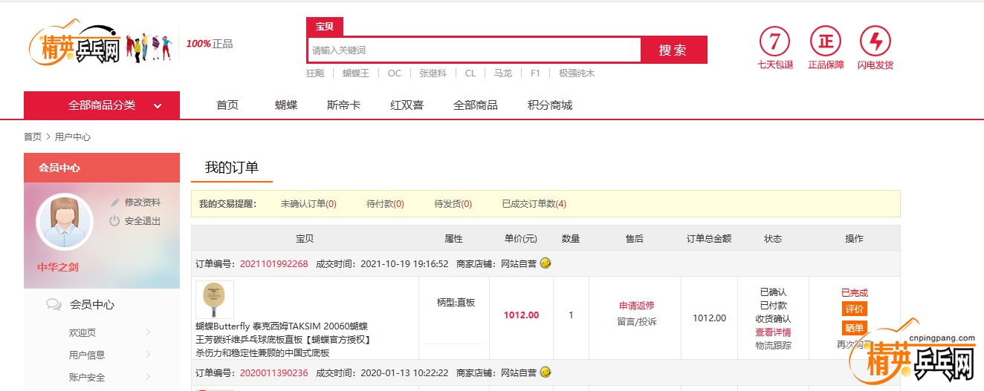
Task: Open the 蝴蝶Butterfly 泰克西姆 product title
Action: 283,340
